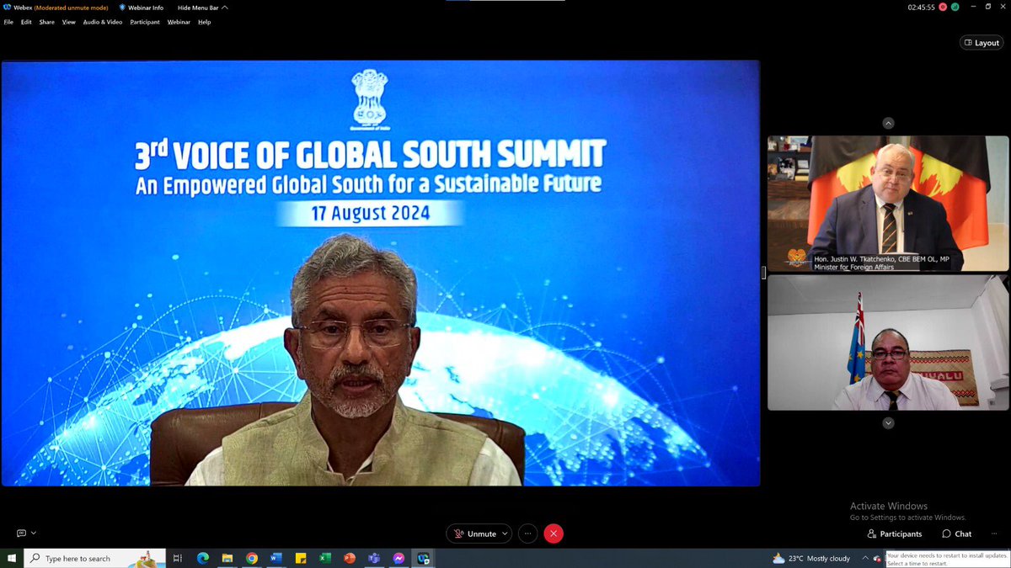The width and height of the screenshot is (1011, 568).
Task: Open the File menu
Action: coord(8,22)
